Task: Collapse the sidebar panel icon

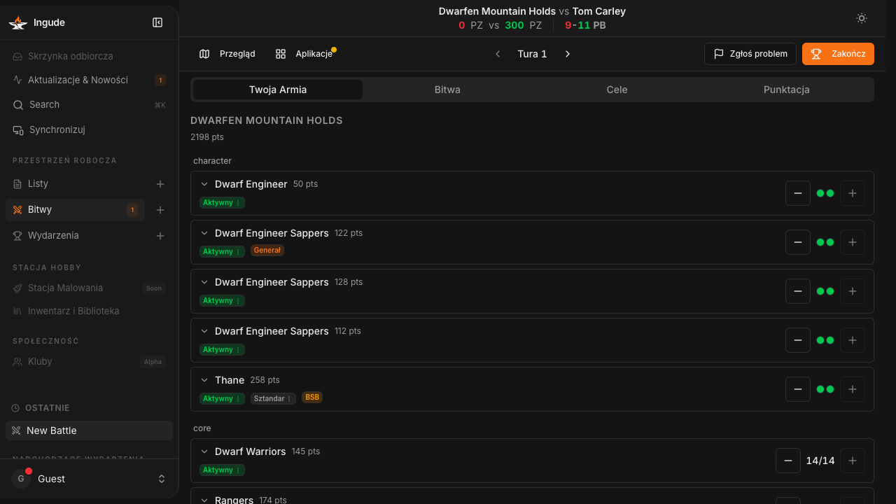Action: (157, 22)
